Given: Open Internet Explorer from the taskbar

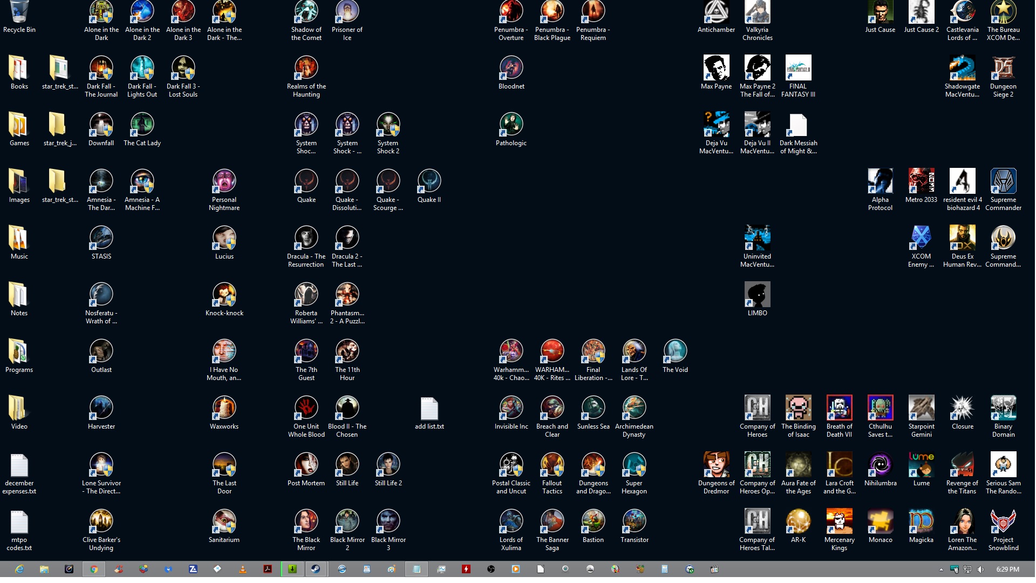Looking at the screenshot, I should click(x=19, y=569).
